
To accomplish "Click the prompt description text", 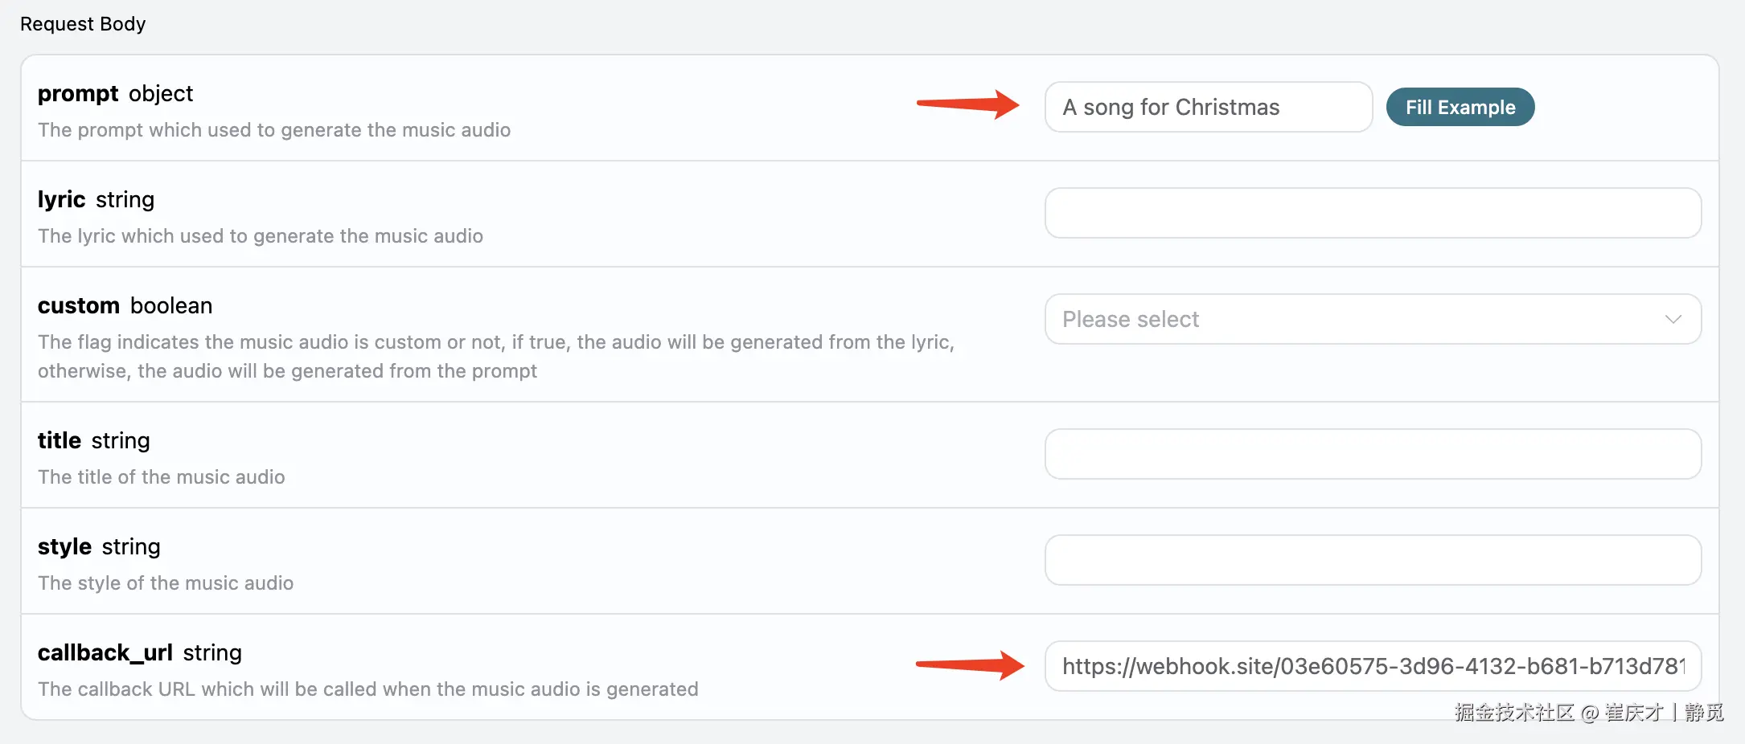I will pos(274,130).
